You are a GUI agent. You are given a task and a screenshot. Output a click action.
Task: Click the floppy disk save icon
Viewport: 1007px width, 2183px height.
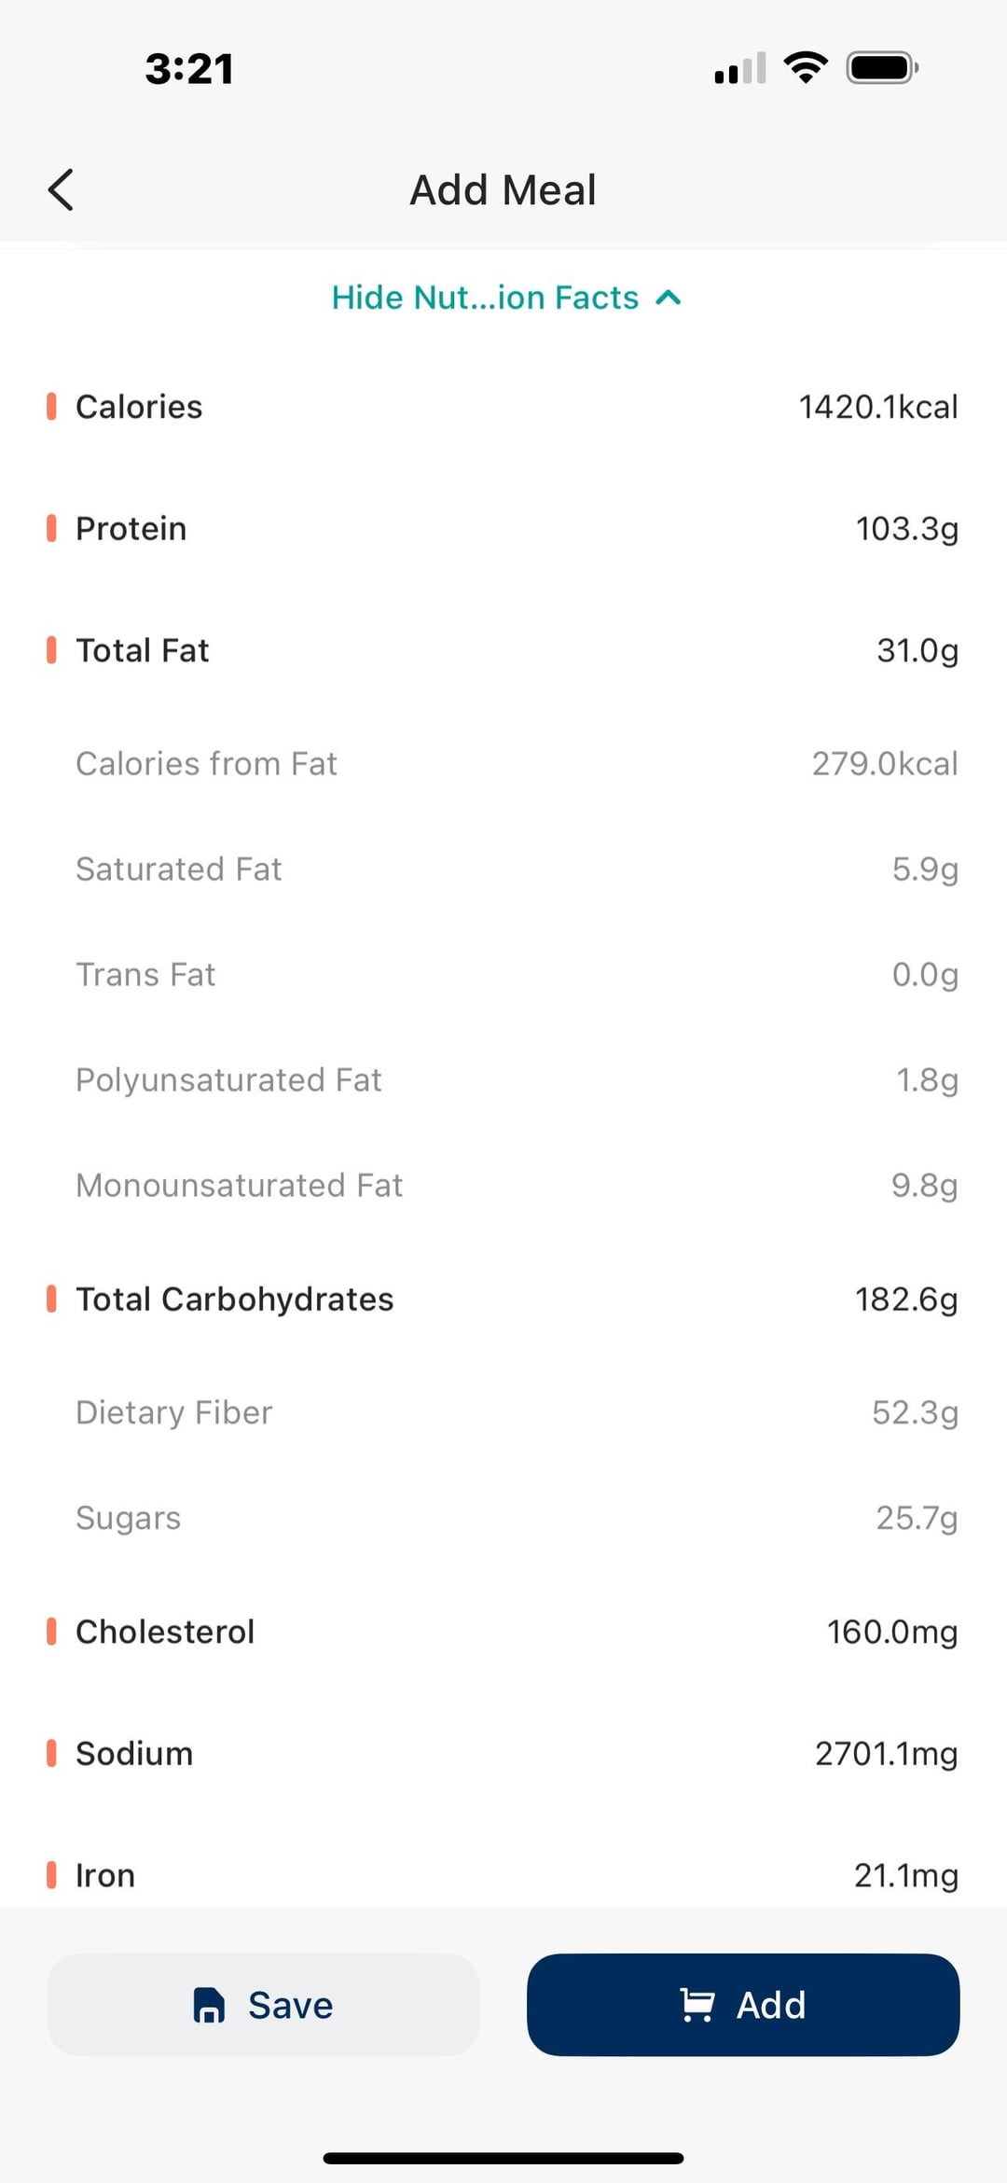pyautogui.click(x=209, y=2004)
